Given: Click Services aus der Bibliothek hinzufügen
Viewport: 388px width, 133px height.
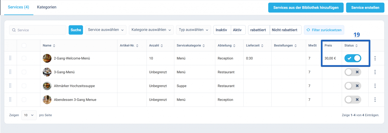Looking at the screenshot, I should tap(306, 8).
